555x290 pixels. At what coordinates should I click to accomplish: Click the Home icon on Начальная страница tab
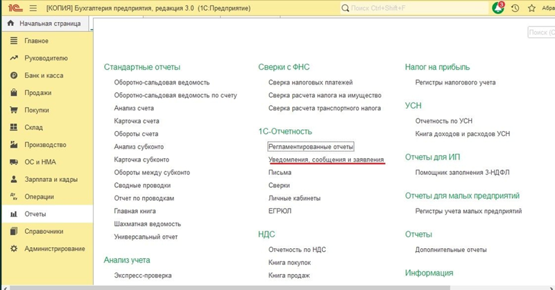tap(10, 24)
